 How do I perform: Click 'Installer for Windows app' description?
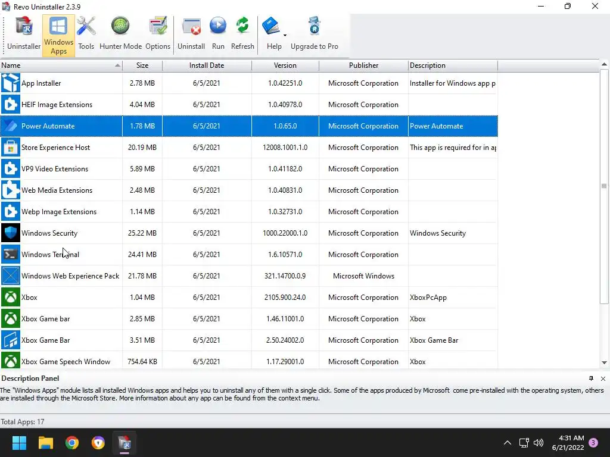[x=453, y=83]
